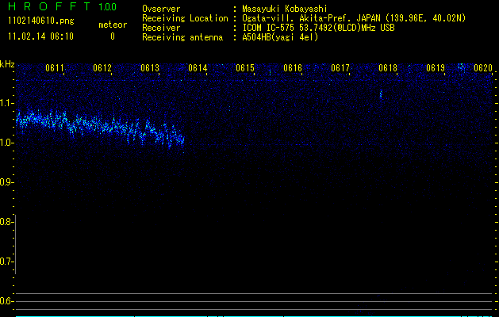
Task: Click the 0.6 kHz axis label
Action: pos(6,301)
